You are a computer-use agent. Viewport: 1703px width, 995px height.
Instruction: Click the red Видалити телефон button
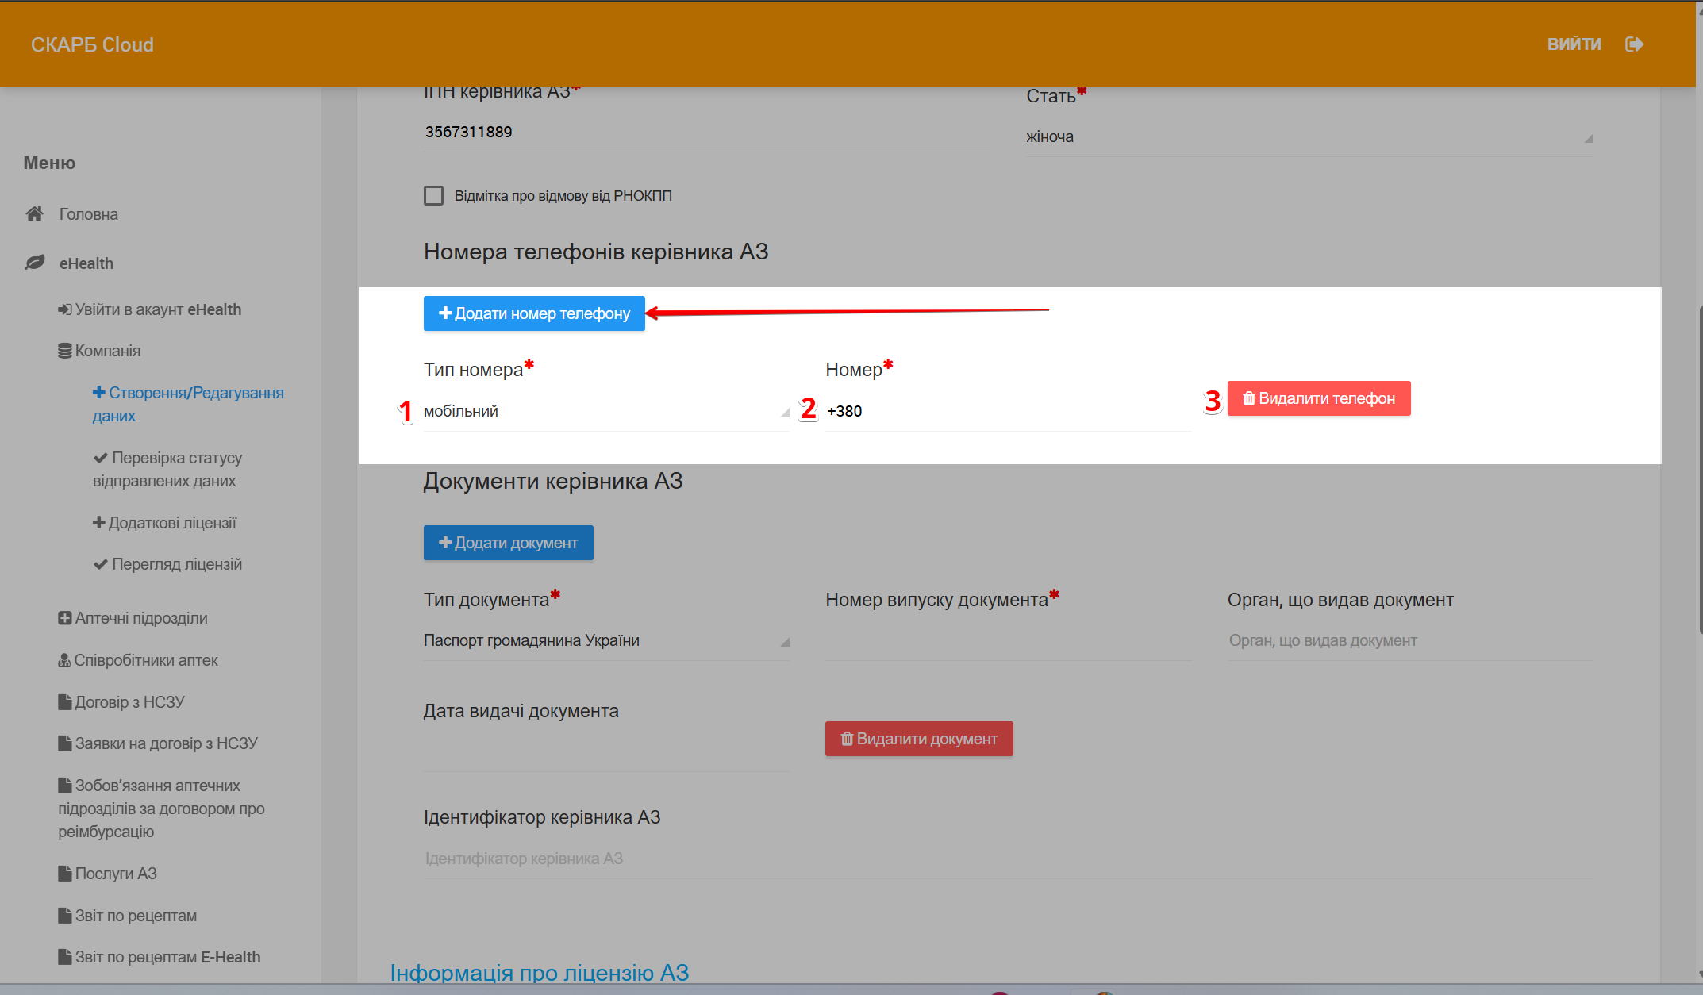click(x=1318, y=398)
